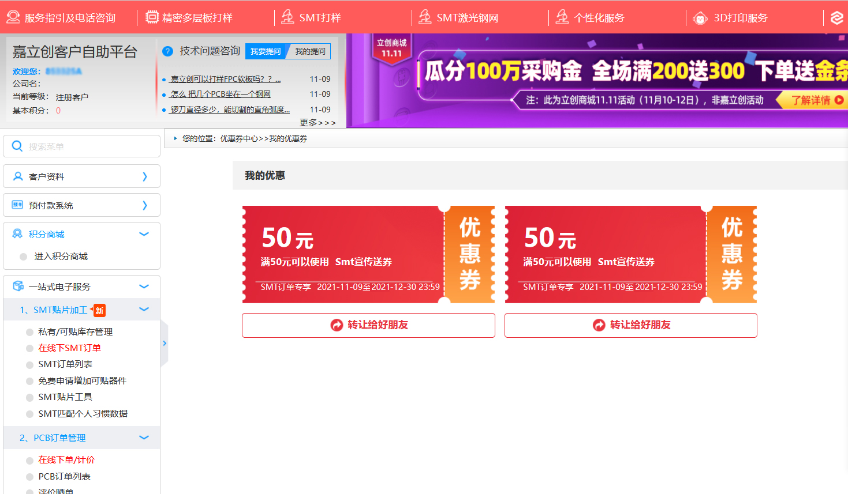Viewport: 848px width, 494px height.
Task: Collapse the 一站式电子服务 section
Action: pyautogui.click(x=144, y=286)
